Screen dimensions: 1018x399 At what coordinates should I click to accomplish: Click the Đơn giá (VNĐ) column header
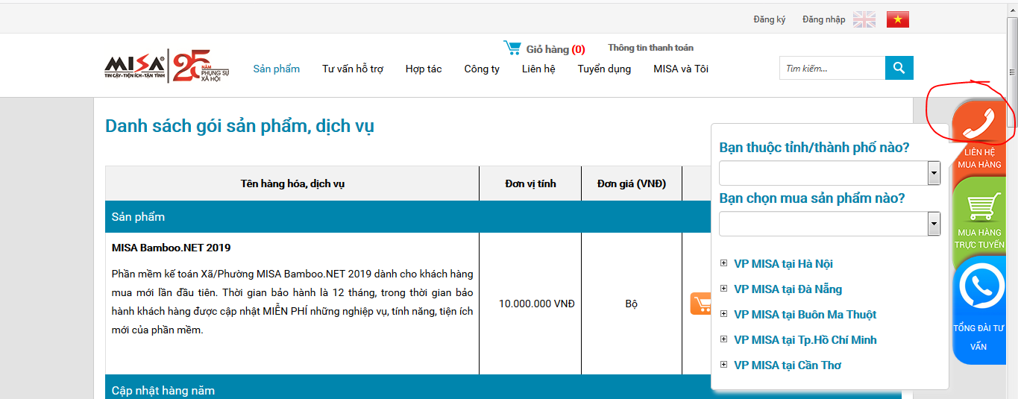[632, 183]
